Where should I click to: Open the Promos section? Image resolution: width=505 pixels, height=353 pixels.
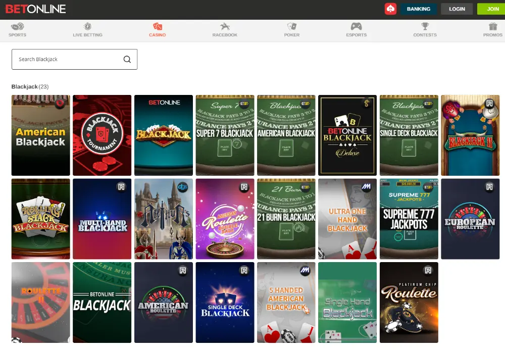pos(493,30)
